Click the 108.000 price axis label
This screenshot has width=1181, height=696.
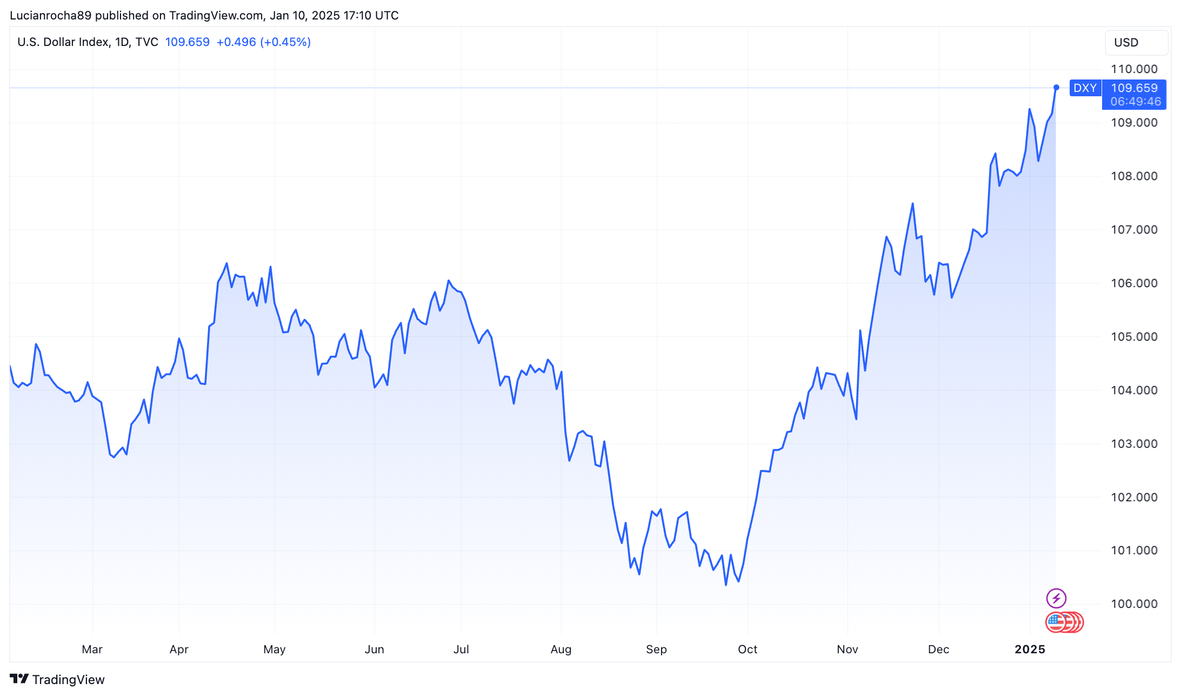pyautogui.click(x=1134, y=176)
